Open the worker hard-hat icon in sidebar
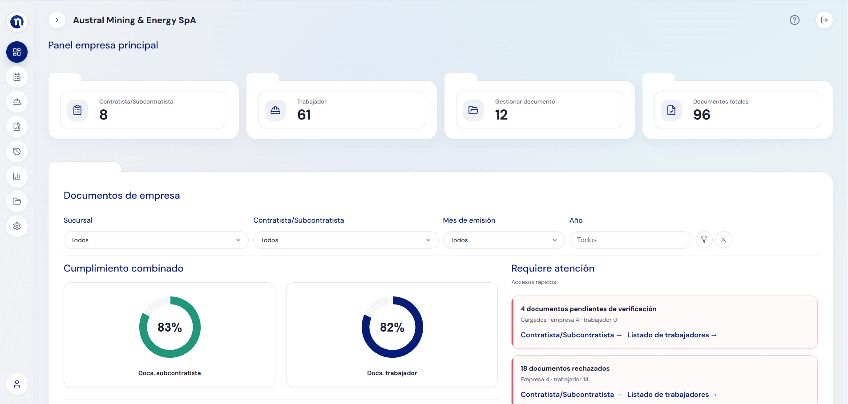848x404 pixels. click(17, 102)
